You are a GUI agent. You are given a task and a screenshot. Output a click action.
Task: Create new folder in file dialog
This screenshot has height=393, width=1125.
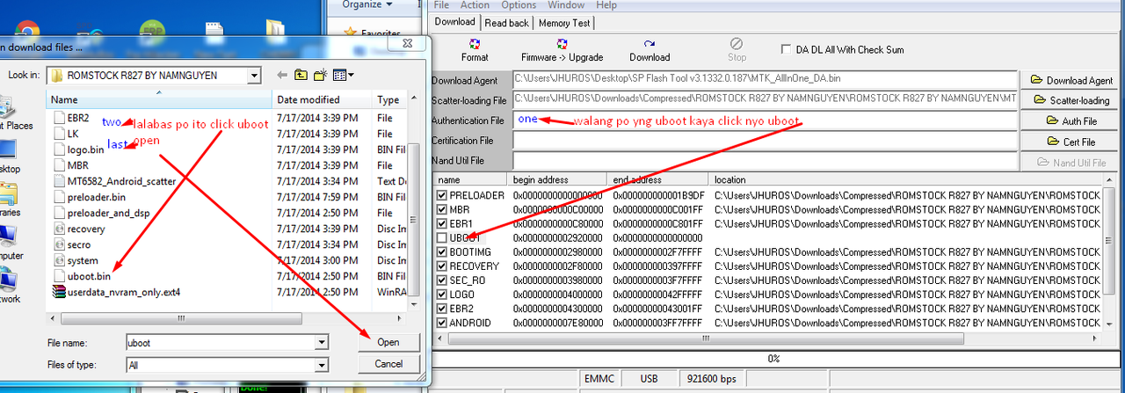(322, 75)
